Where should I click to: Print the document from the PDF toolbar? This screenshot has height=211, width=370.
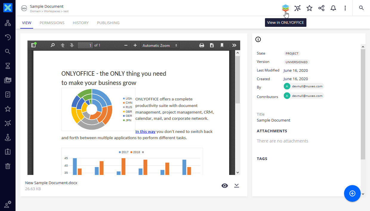click(x=202, y=45)
